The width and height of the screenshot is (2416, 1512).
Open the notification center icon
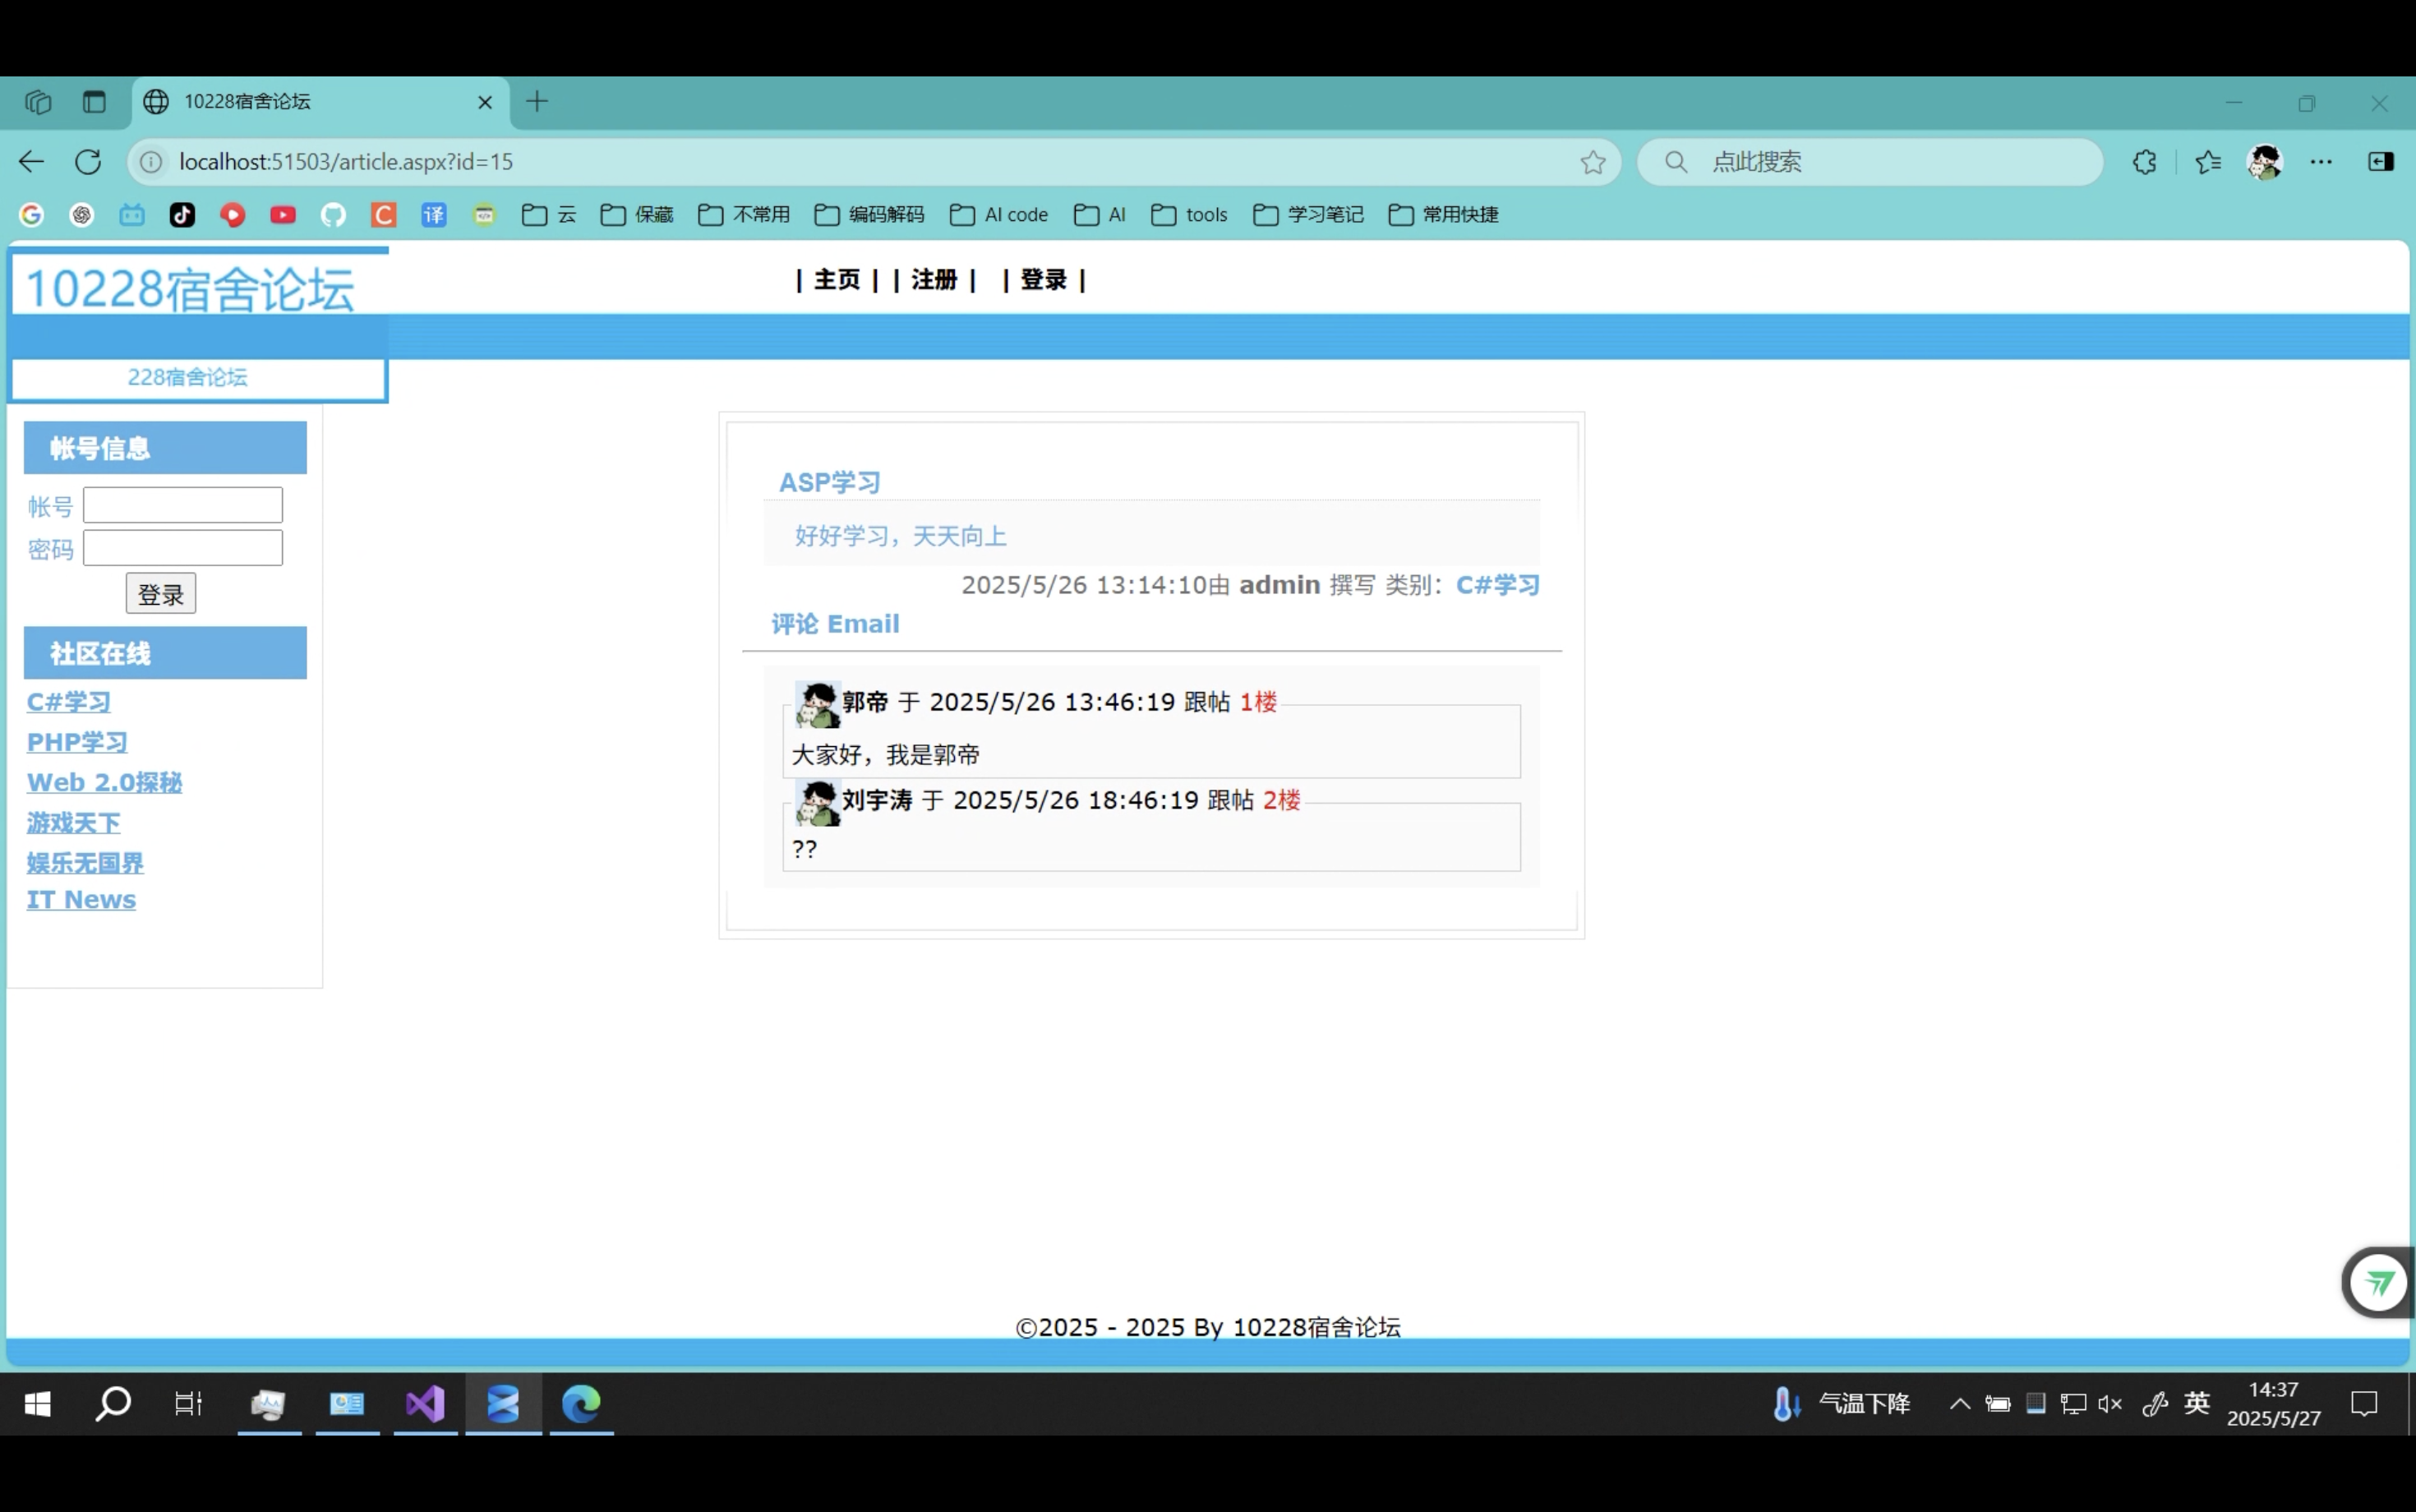point(2364,1404)
